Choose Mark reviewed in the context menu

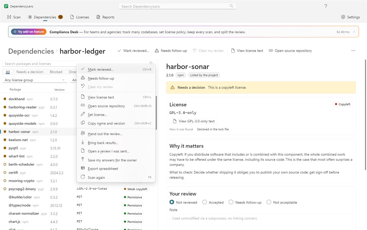click(x=116, y=70)
